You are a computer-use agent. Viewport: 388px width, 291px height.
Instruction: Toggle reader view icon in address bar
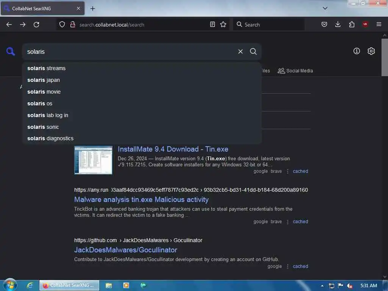(212, 24)
